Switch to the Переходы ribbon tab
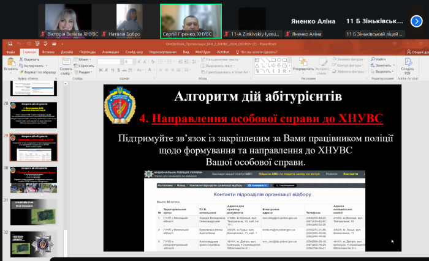 point(88,52)
